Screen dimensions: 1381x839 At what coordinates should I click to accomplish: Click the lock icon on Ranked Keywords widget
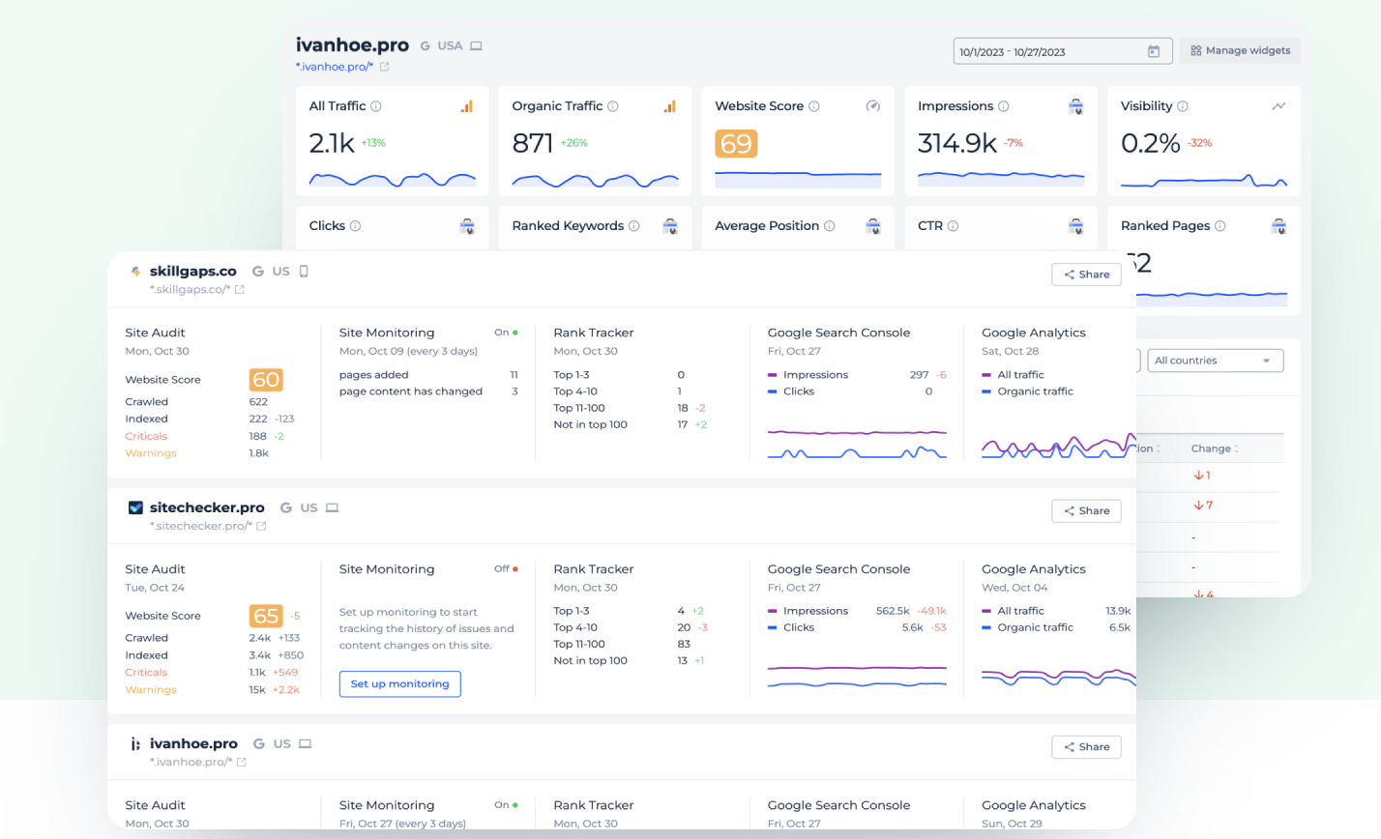(x=670, y=226)
